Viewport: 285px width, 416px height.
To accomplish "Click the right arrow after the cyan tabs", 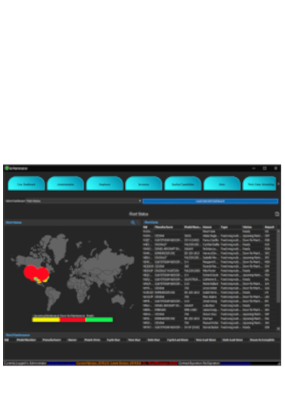I will click(278, 184).
